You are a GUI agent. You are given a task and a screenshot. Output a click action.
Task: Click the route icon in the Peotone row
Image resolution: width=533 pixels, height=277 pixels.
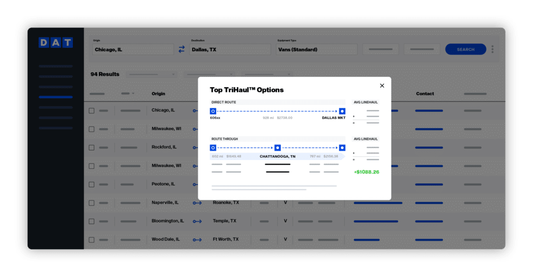[x=195, y=184]
